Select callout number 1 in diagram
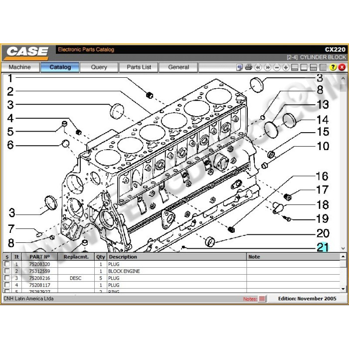The image size is (349, 349). [10, 78]
